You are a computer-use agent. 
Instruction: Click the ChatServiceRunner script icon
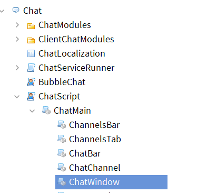pyautogui.click(x=31, y=68)
